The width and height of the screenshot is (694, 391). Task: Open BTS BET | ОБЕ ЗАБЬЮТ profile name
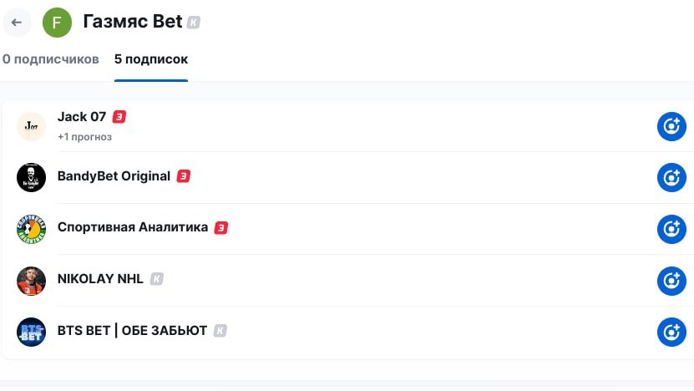(x=132, y=331)
